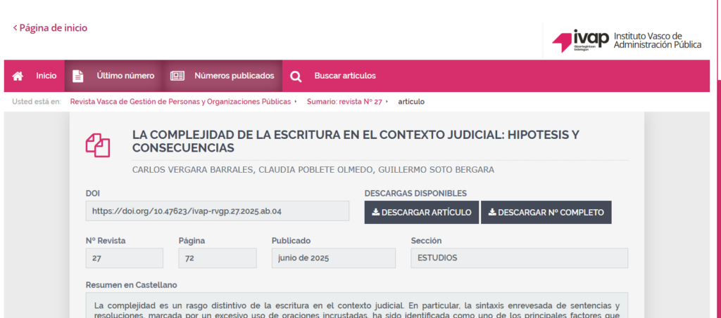Click the DOI field with doi.org URL
The width and height of the screenshot is (721, 318).
click(x=218, y=211)
